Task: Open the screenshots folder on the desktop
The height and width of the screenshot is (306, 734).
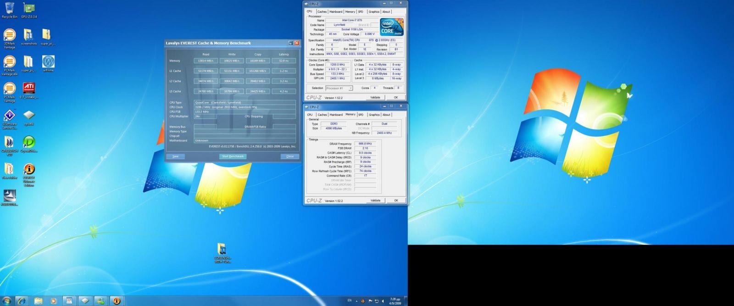Action: (28, 37)
